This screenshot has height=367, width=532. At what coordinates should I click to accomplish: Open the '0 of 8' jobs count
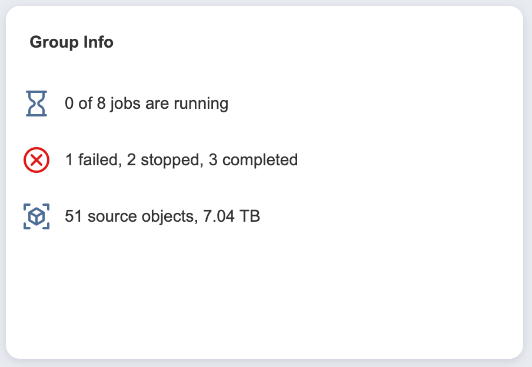(85, 103)
